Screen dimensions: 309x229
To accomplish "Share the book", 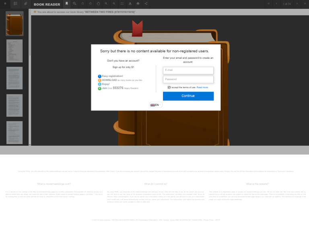I will [146, 4].
